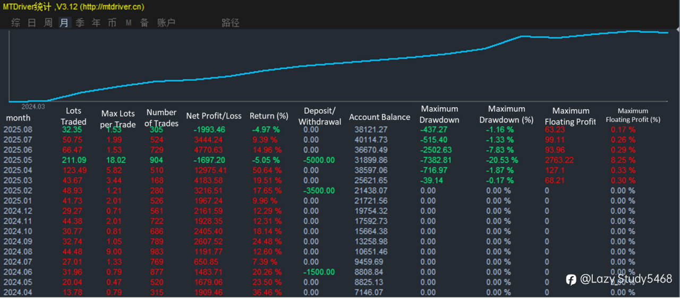Switch to the 综 summary tab

(16, 23)
